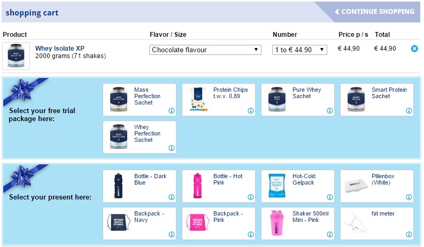Click the Whey Isolate XP product thumbnail
The width and height of the screenshot is (424, 247).
tap(16, 55)
